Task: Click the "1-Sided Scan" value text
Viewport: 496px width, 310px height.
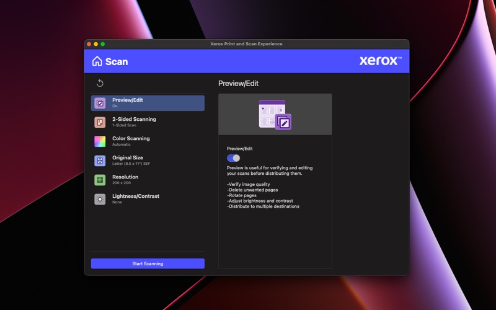Action: coord(125,125)
